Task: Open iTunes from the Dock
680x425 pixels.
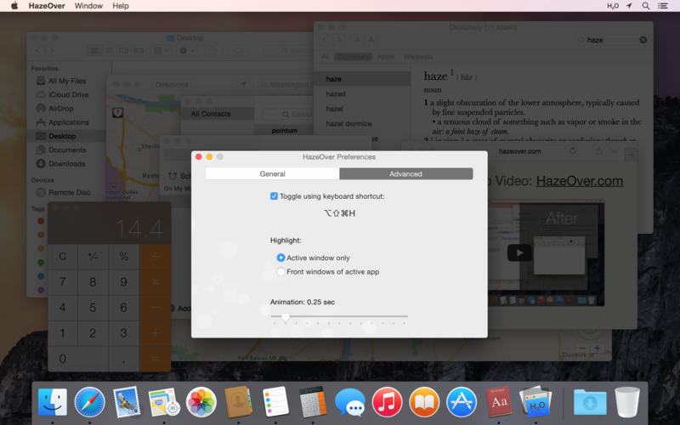Action: pyautogui.click(x=387, y=402)
